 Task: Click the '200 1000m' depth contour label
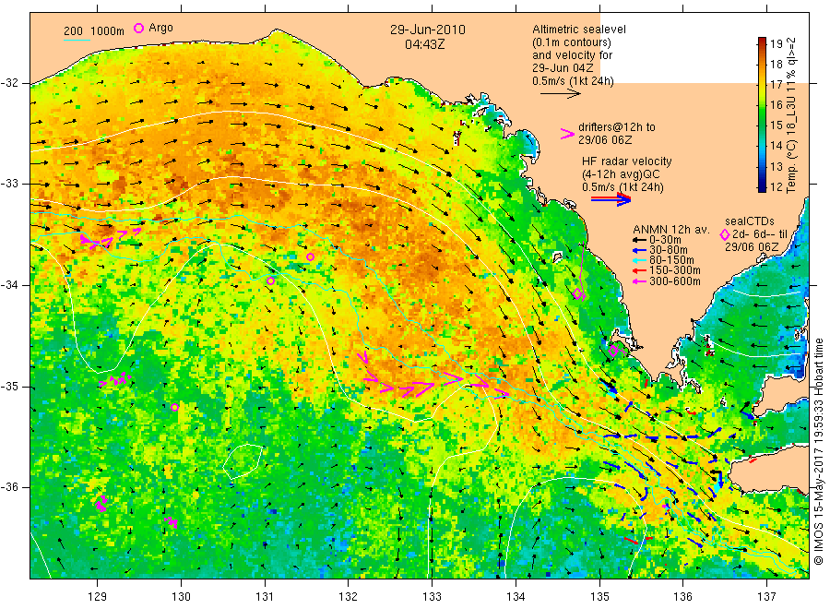[94, 31]
